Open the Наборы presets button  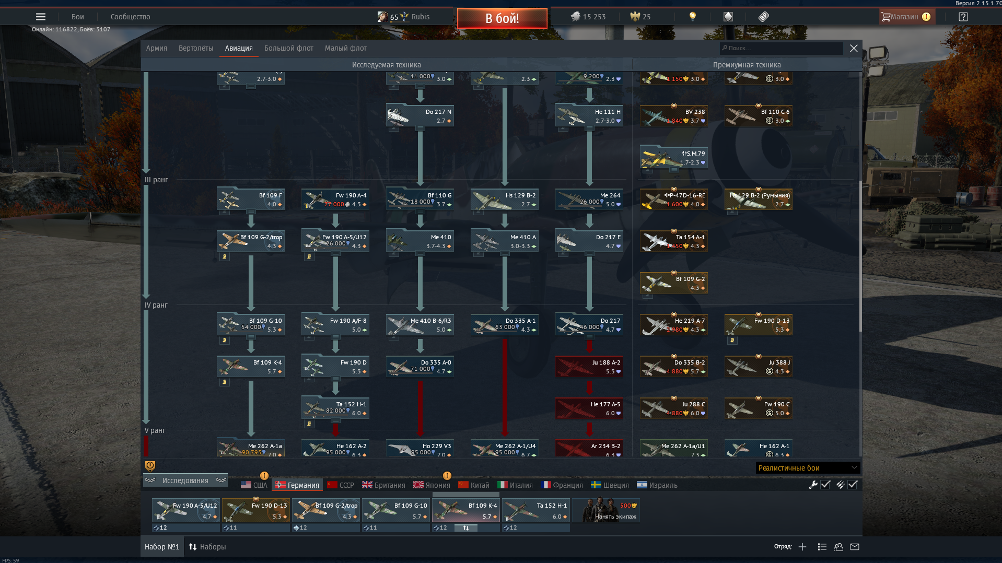coord(207,547)
